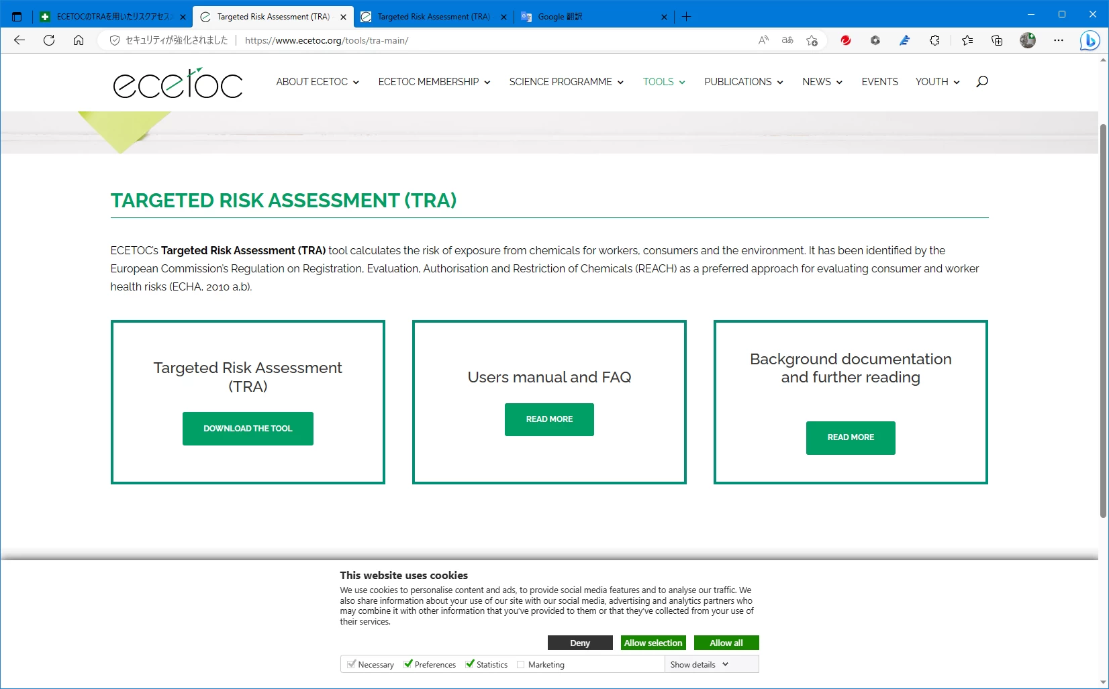Expand the TOOLS navigation menu

click(663, 82)
